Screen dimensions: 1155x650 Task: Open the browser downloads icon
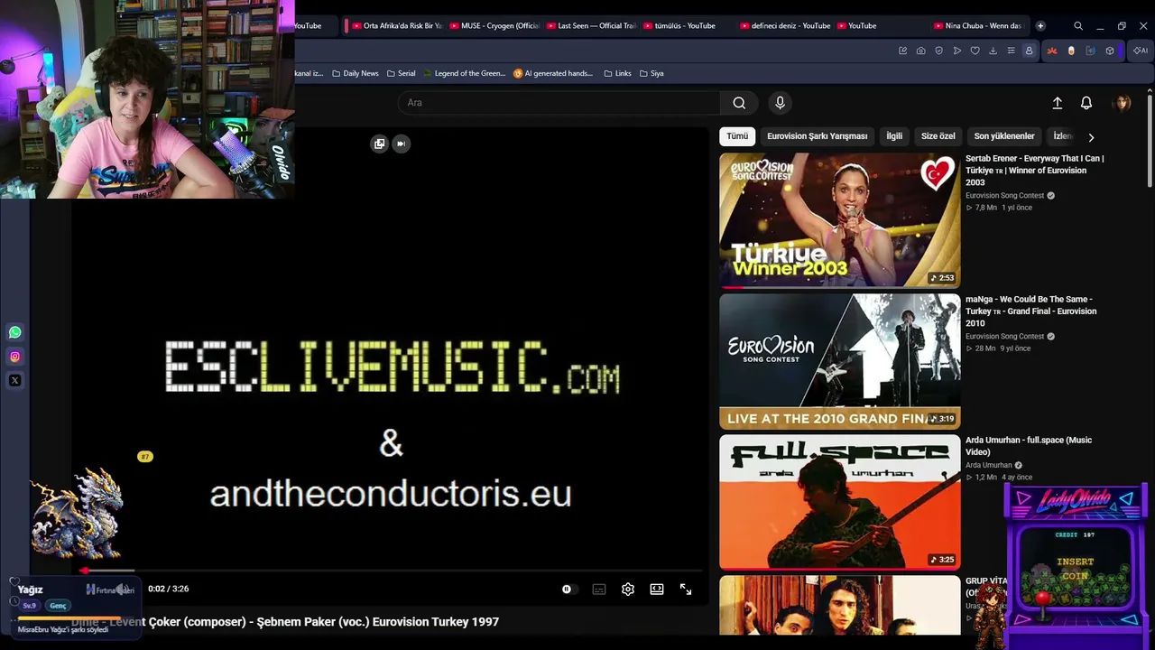point(993,51)
